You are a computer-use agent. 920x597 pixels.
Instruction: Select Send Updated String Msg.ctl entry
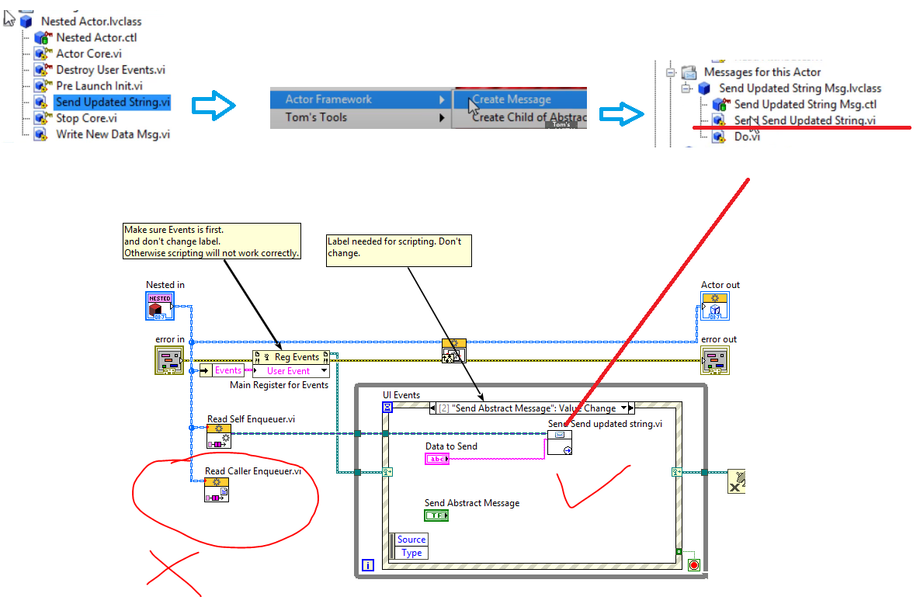[x=805, y=104]
